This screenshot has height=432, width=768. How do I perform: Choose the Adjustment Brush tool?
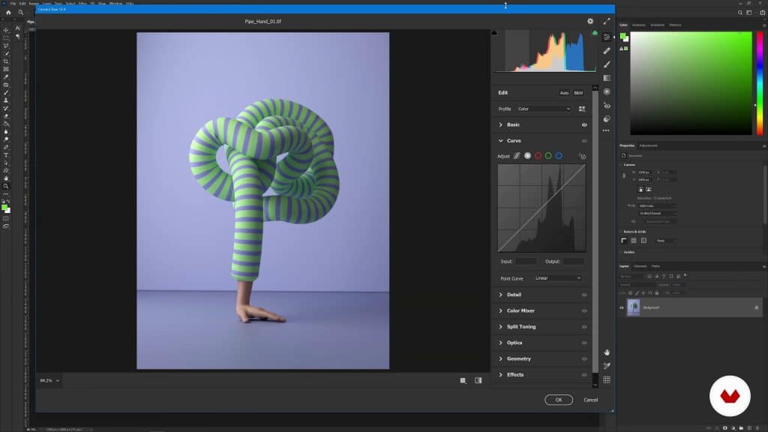[x=607, y=64]
